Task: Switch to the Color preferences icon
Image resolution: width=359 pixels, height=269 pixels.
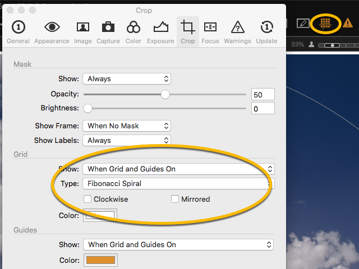Action: [134, 31]
